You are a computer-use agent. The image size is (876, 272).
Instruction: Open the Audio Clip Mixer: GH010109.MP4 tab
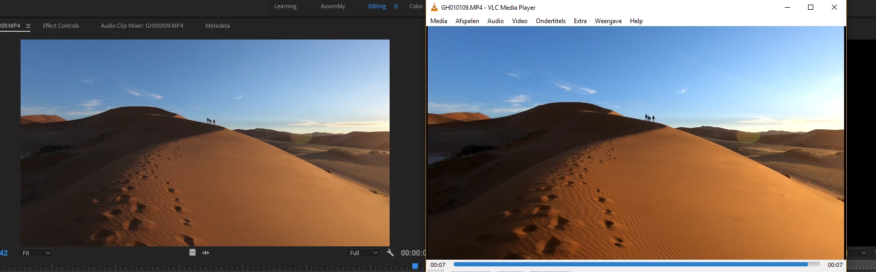(x=142, y=26)
